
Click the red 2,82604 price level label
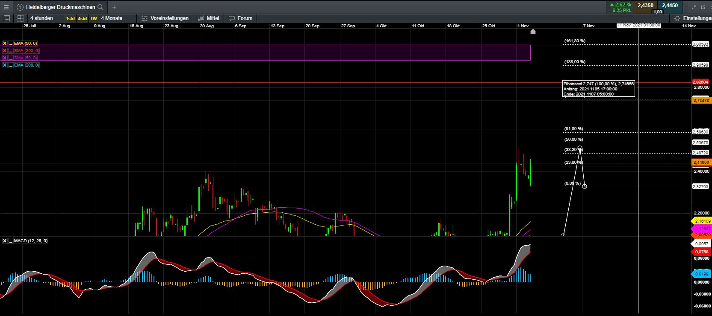tap(701, 82)
